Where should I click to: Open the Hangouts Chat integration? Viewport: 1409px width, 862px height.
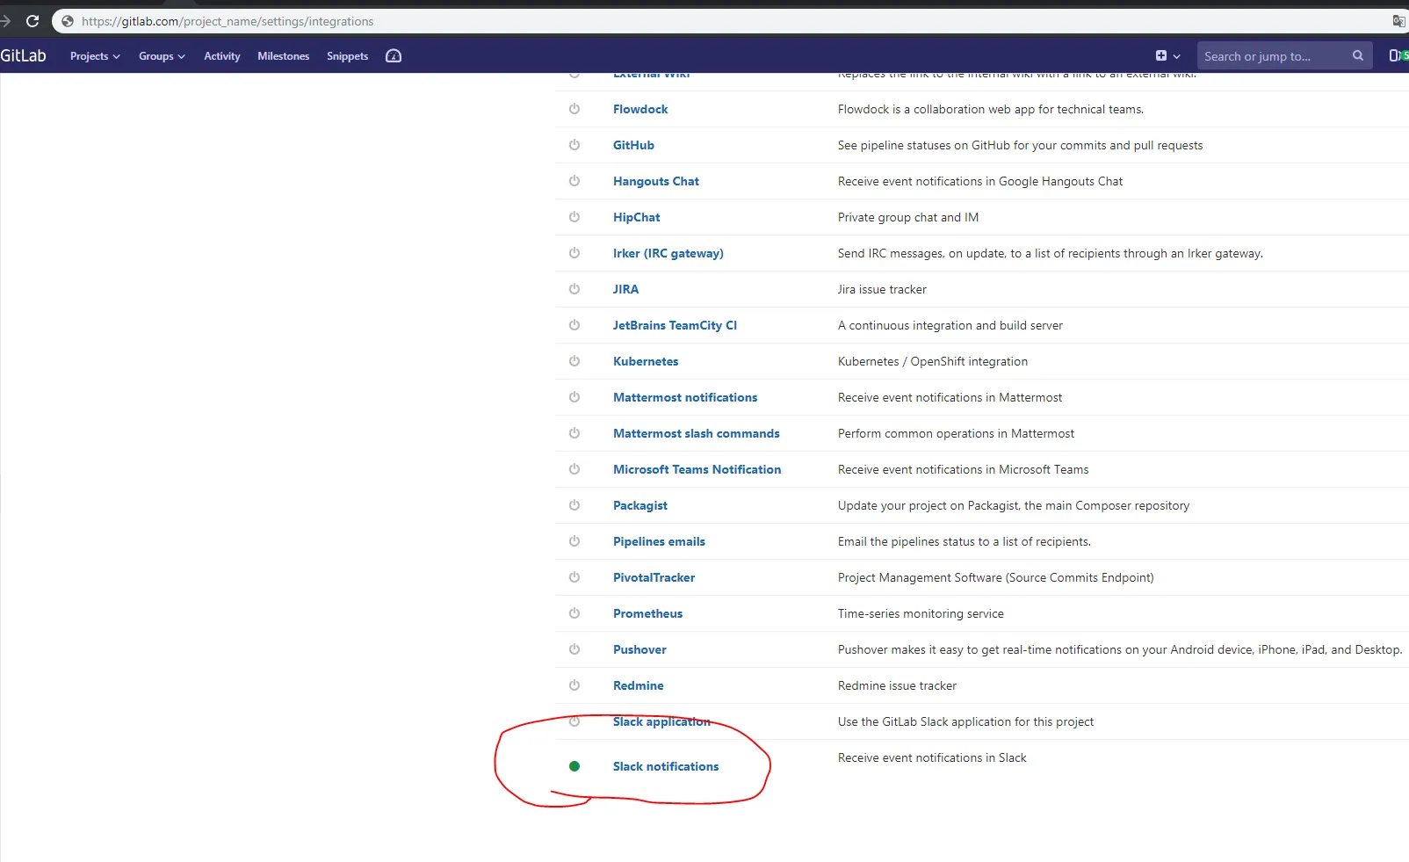pyautogui.click(x=656, y=181)
